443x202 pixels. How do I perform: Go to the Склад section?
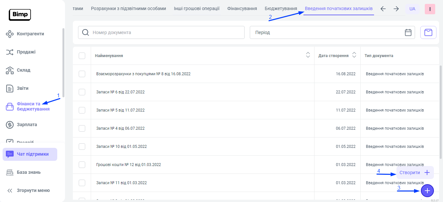tap(23, 70)
